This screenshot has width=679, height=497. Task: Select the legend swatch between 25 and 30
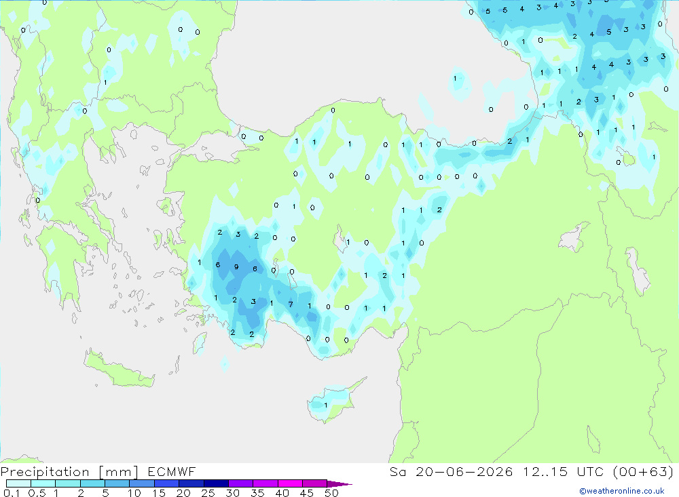point(216,483)
